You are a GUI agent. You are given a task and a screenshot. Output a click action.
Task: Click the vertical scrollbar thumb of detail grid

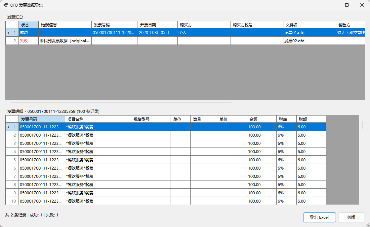pyautogui.click(x=362, y=125)
